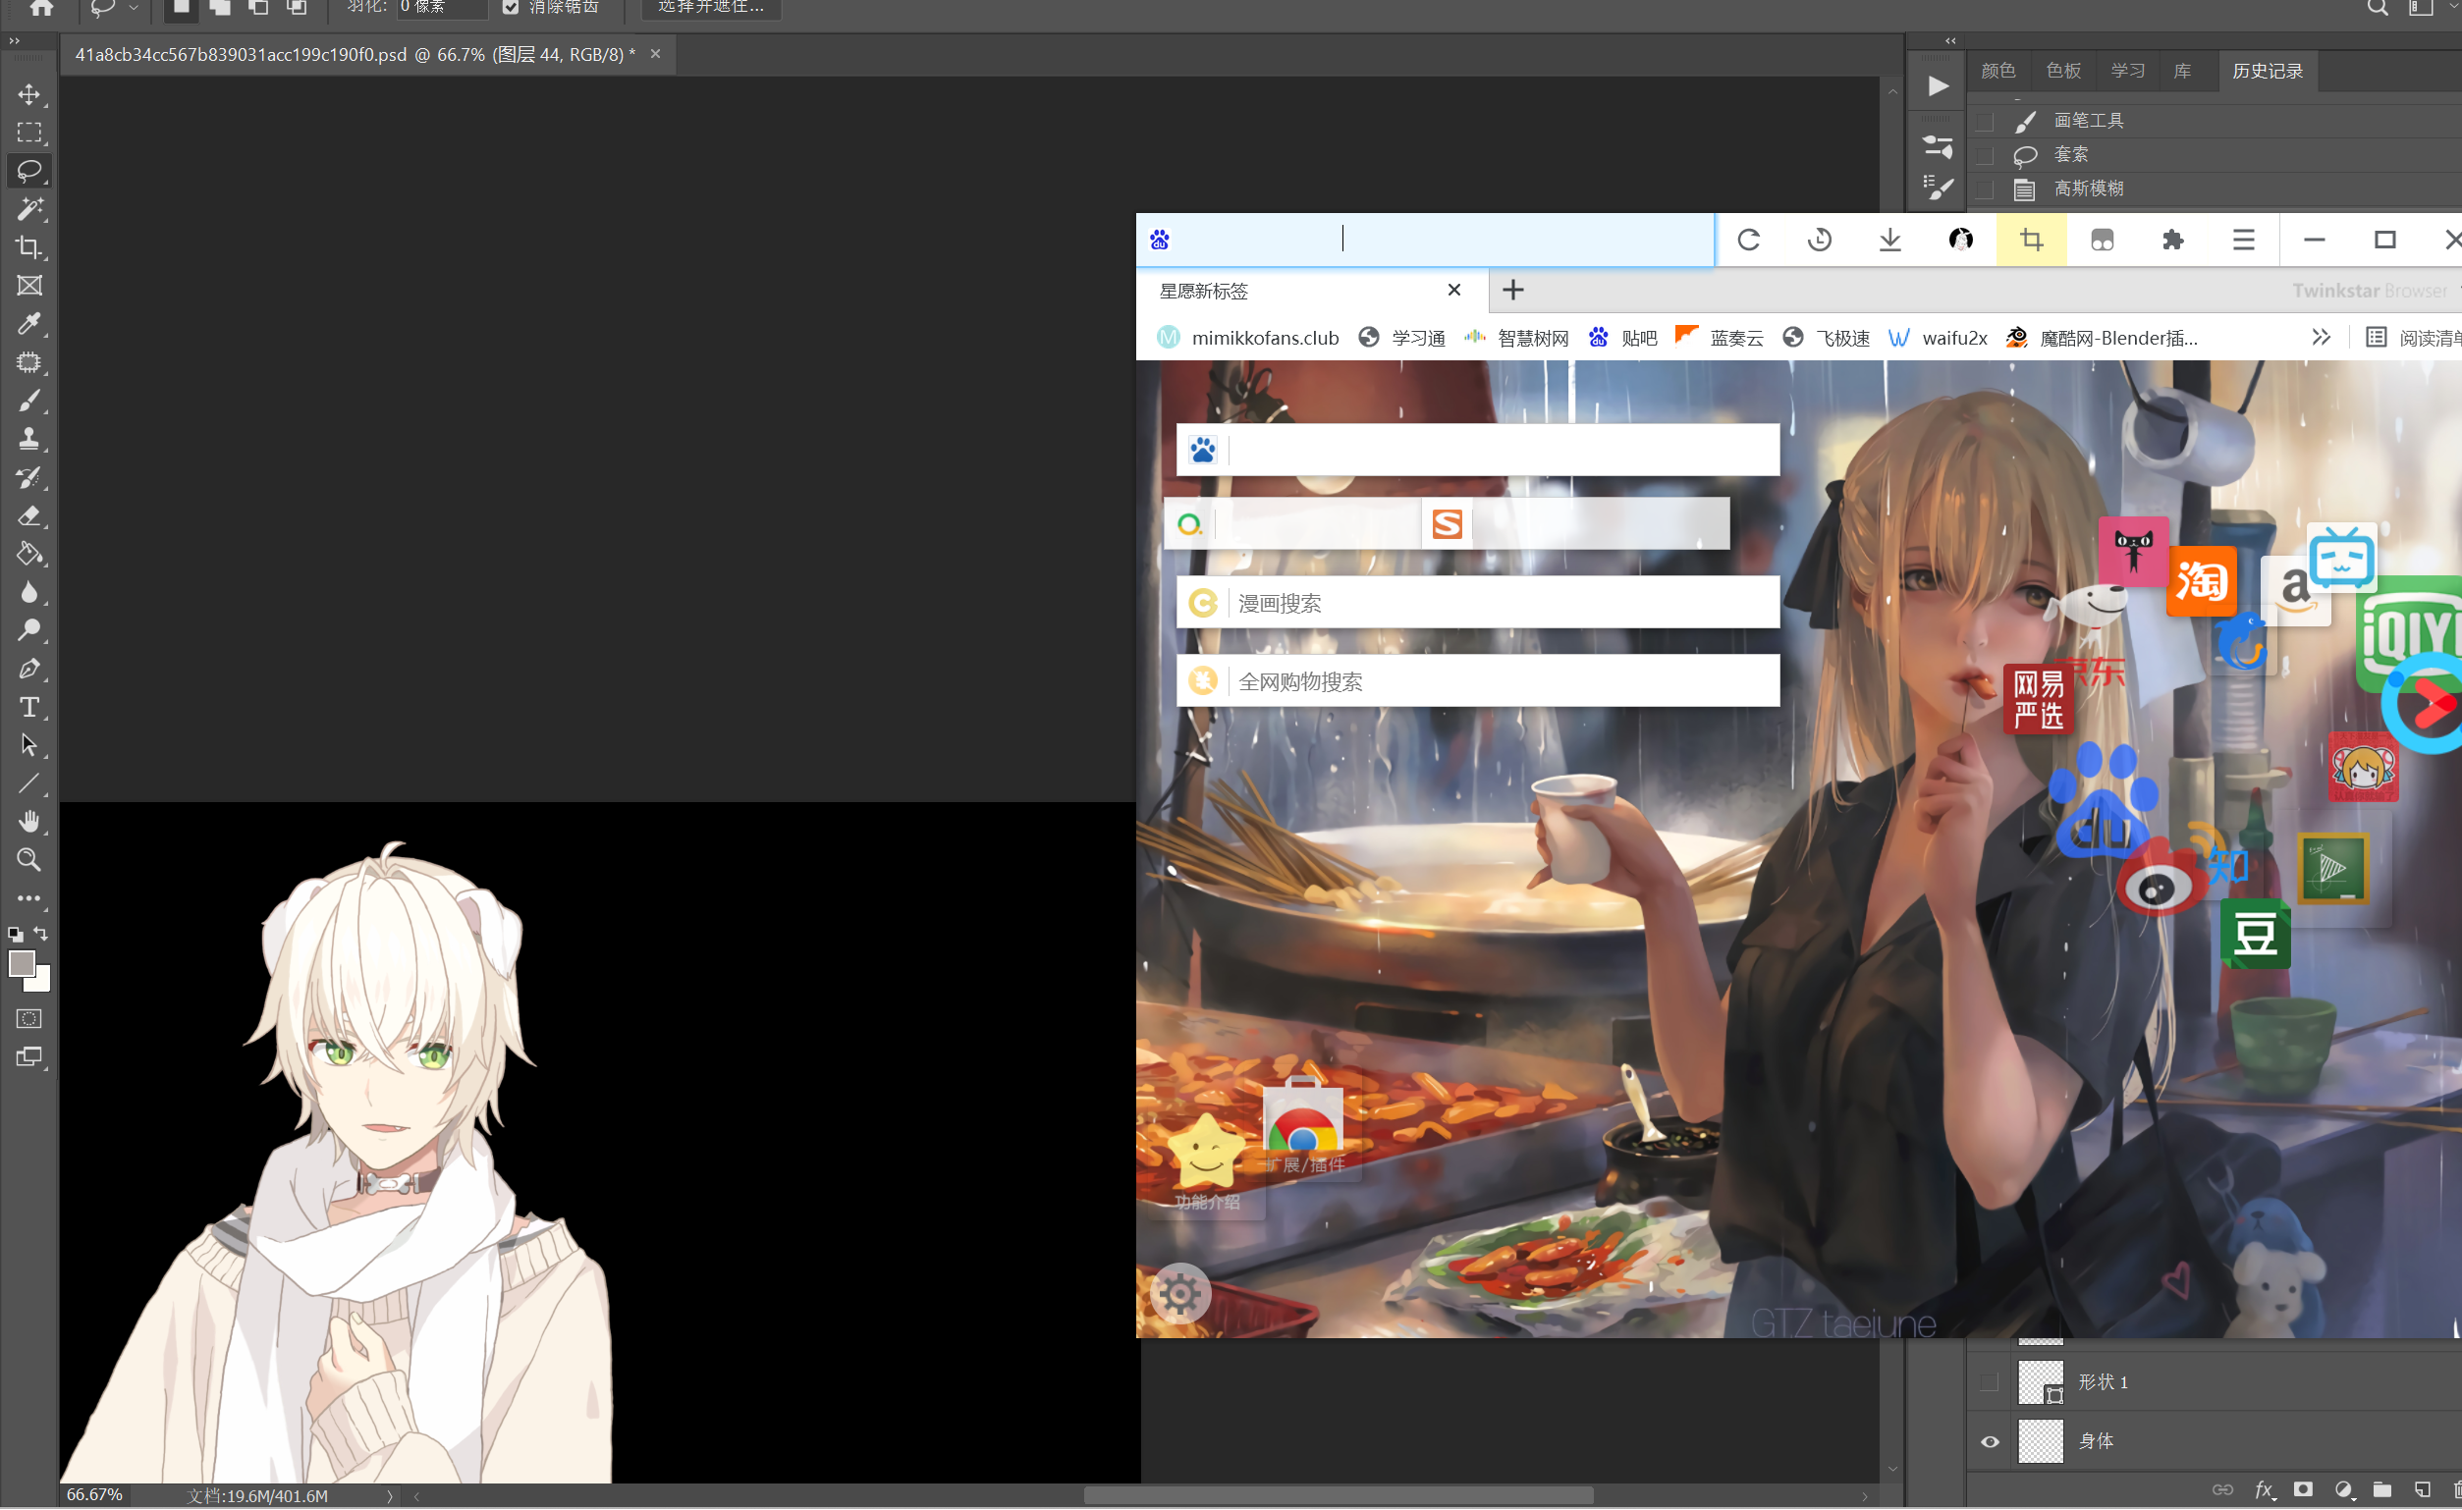Select the Magic Wand tool
The height and width of the screenshot is (1510, 2462).
point(29,209)
